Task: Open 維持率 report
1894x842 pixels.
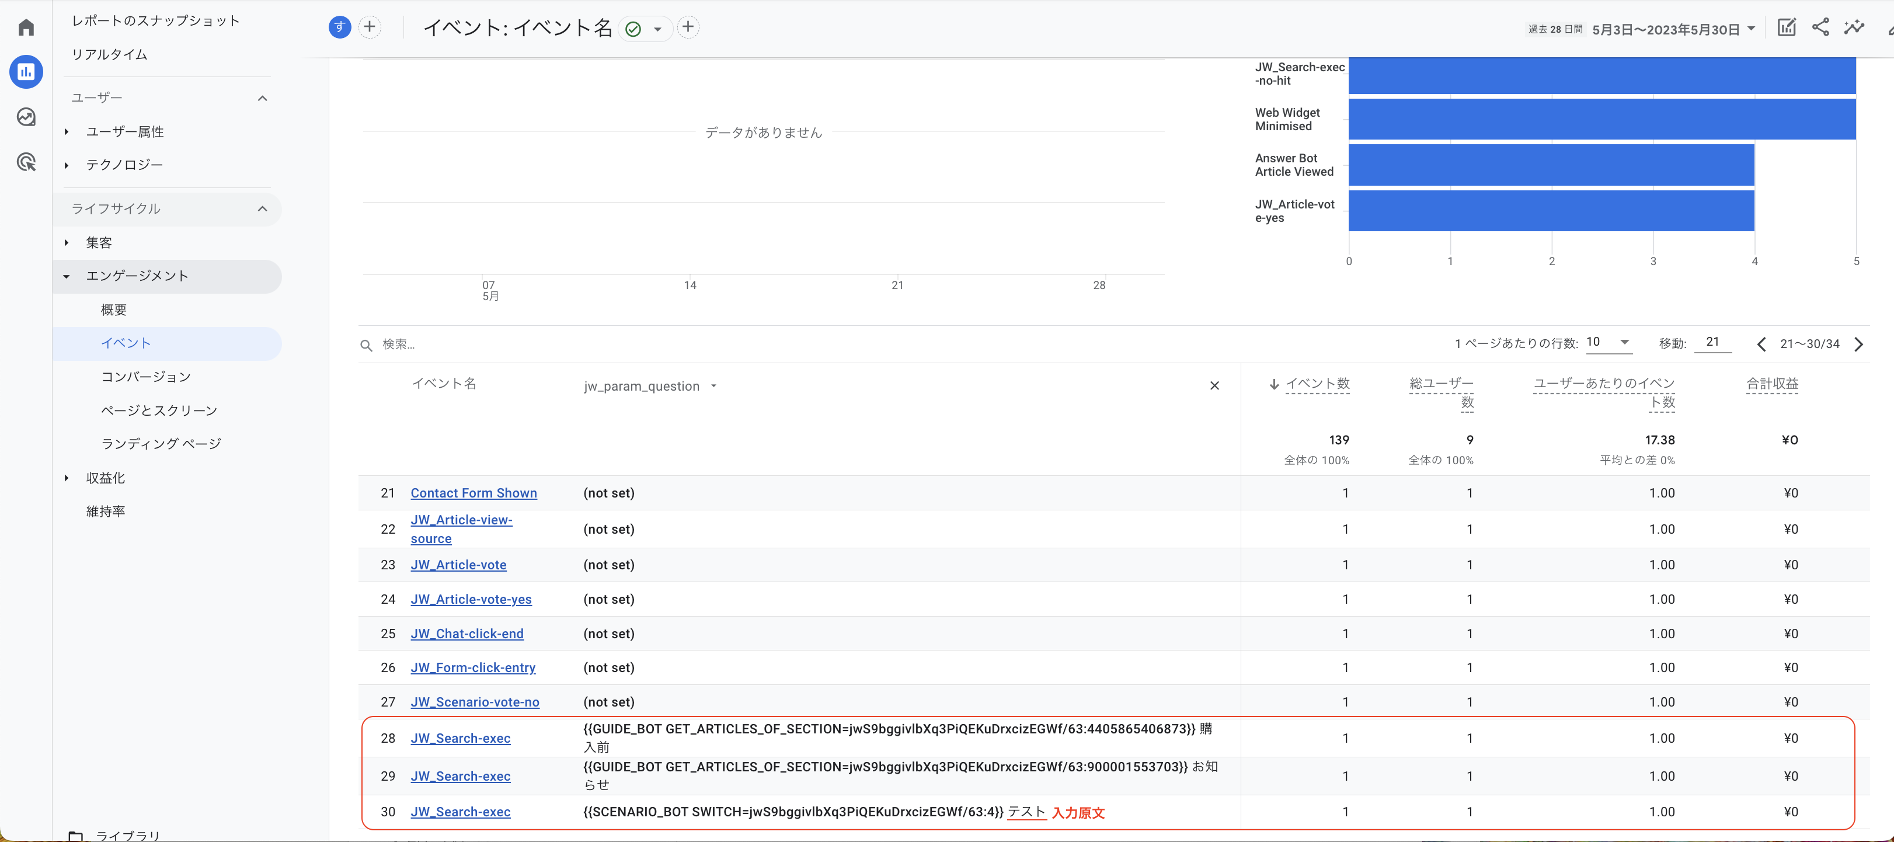Action: coord(105,511)
